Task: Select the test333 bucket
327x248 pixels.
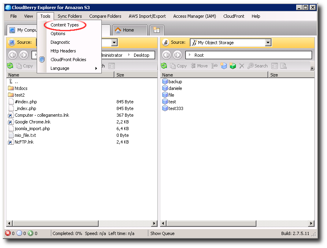Action: coord(173,108)
